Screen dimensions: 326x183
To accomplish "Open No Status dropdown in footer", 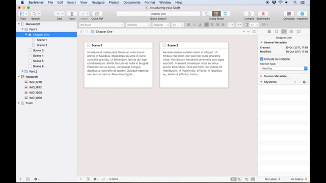I will 298,179.
